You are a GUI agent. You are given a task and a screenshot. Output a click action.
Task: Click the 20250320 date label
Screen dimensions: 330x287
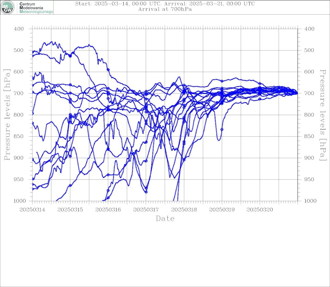tap(260, 210)
